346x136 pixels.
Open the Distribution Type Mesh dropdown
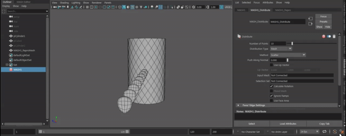[281, 49]
